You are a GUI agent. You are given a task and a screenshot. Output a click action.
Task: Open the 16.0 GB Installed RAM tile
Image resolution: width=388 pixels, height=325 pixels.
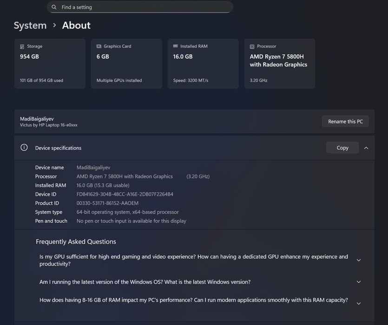click(203, 64)
